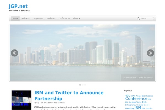Select the 'Friend' tag

click(x=140, y=105)
